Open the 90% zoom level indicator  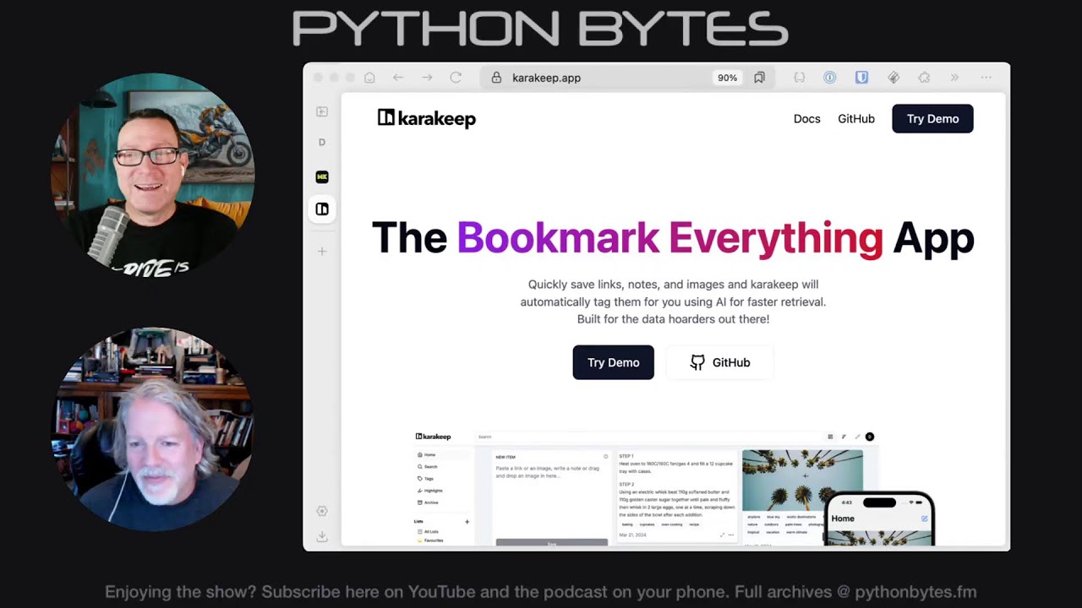[x=727, y=78]
